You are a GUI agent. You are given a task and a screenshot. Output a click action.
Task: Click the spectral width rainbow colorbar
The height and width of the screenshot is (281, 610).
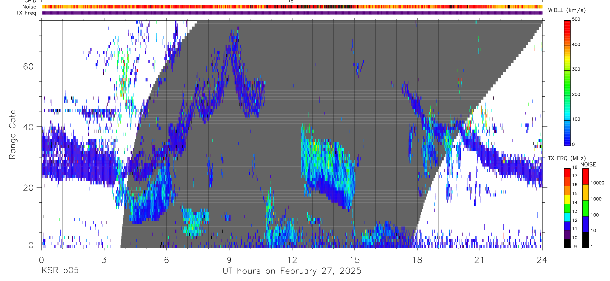tap(568, 82)
